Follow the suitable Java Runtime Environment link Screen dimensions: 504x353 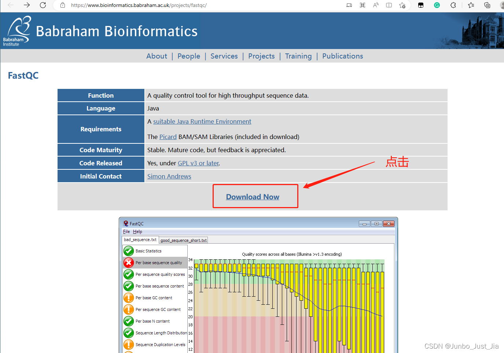pos(202,121)
